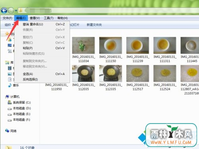Open the 工具(T) menu
The height and width of the screenshot is (149, 199).
(49, 18)
